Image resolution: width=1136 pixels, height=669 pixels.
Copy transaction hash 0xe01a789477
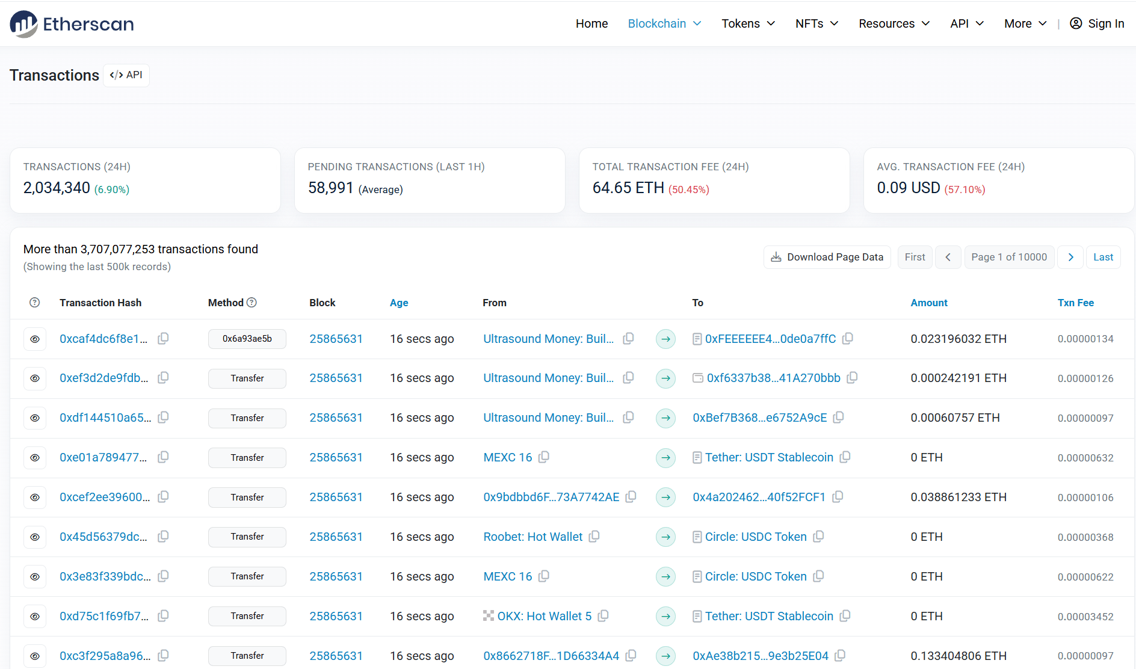[163, 457]
